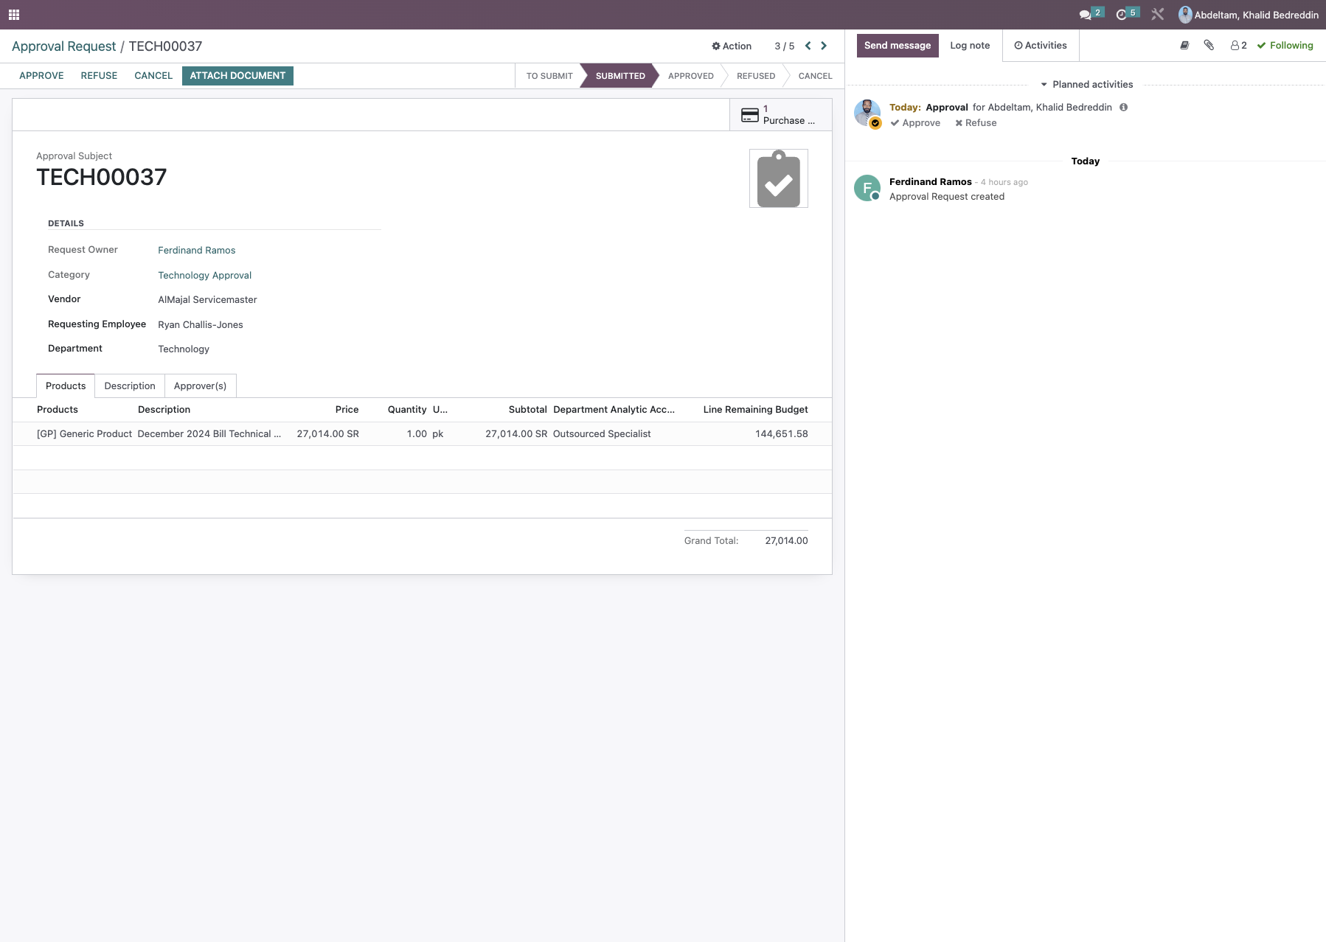Click Log note button
1326x942 pixels.
[970, 46]
